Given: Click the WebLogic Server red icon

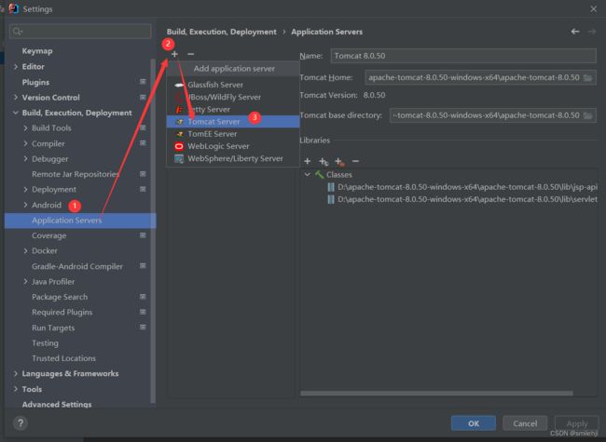Looking at the screenshot, I should (x=179, y=147).
